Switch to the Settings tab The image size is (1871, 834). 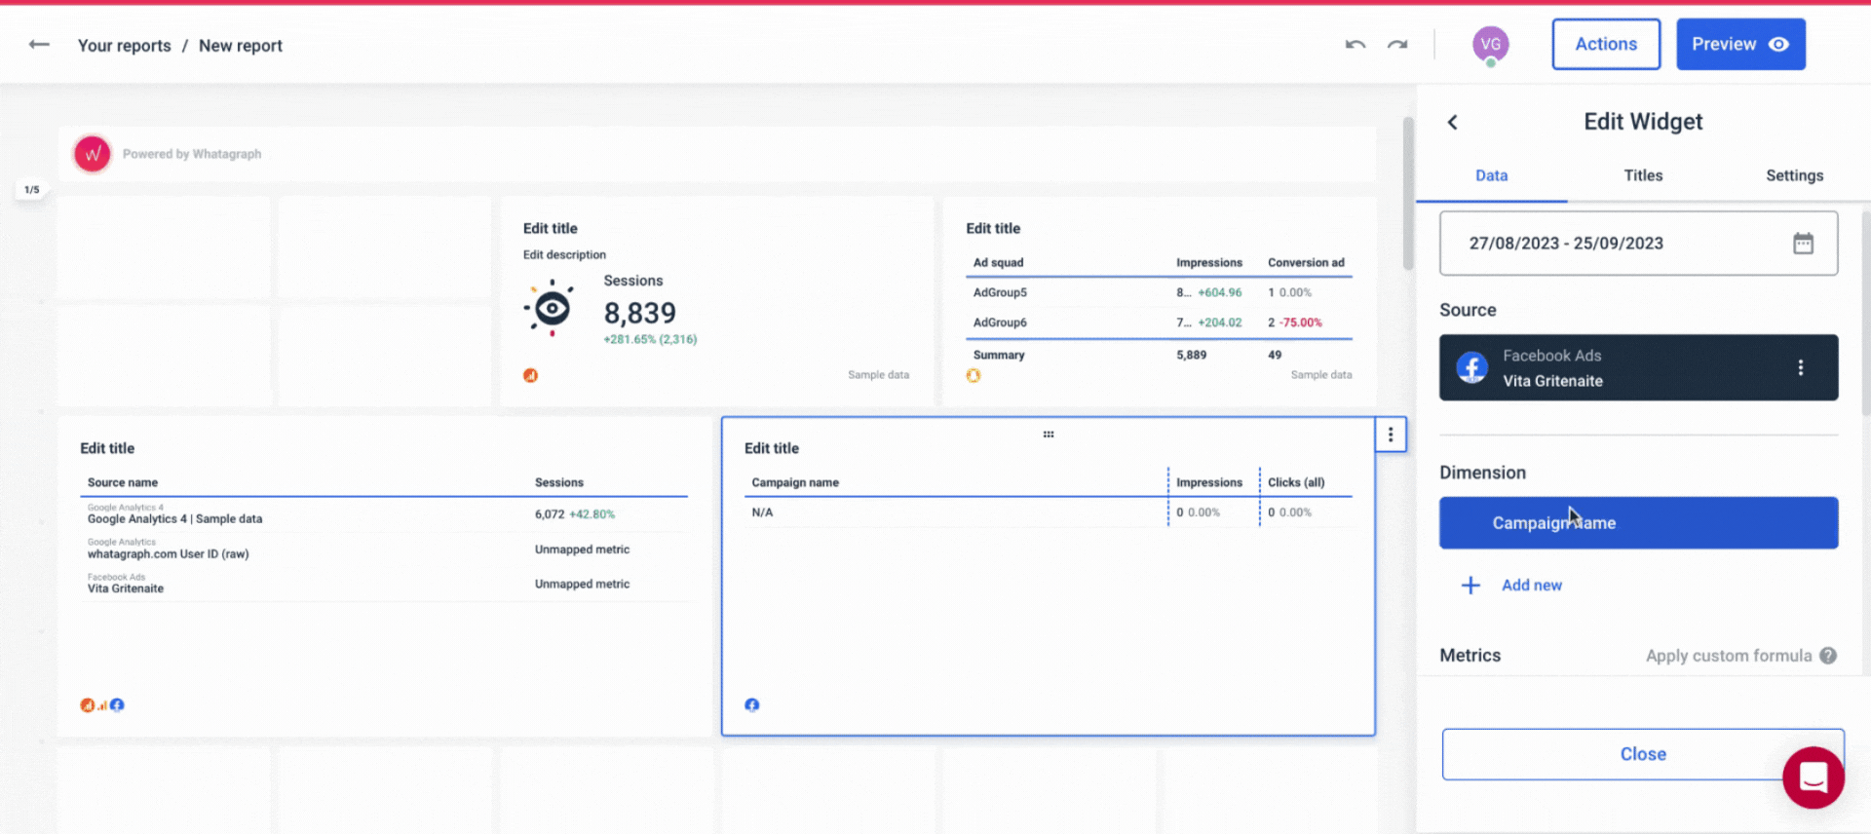point(1794,175)
